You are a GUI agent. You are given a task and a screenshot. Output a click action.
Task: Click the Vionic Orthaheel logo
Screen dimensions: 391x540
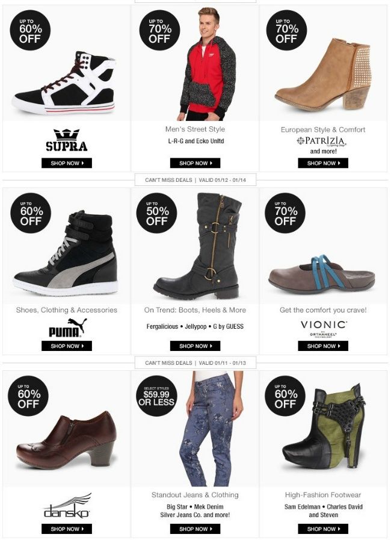coord(323,329)
